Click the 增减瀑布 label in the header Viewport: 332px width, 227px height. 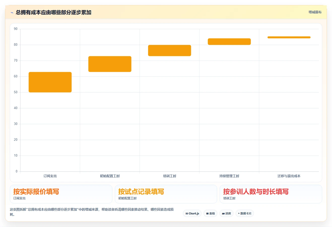coord(315,12)
